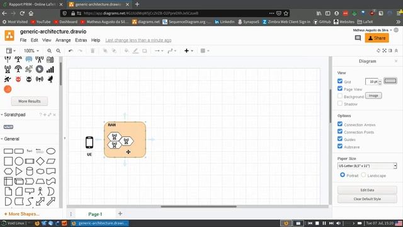
Task: Click the Zoom In magnifier icon
Action: (49, 51)
